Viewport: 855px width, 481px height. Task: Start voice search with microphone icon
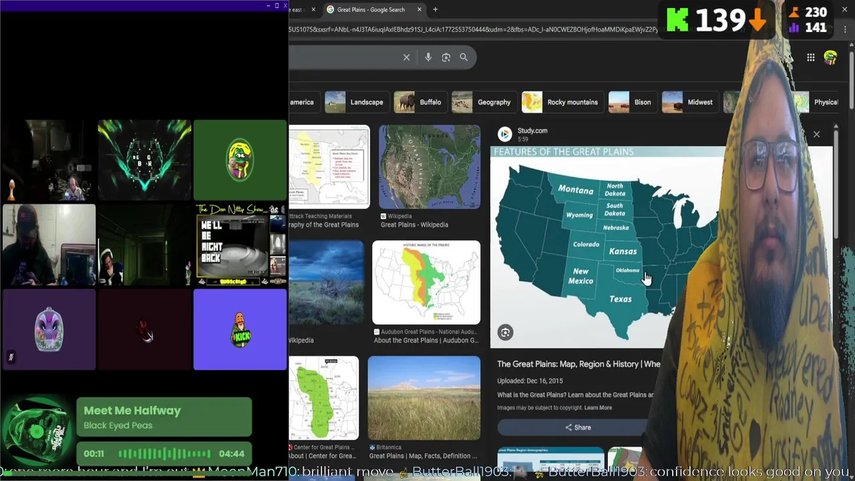pos(428,57)
